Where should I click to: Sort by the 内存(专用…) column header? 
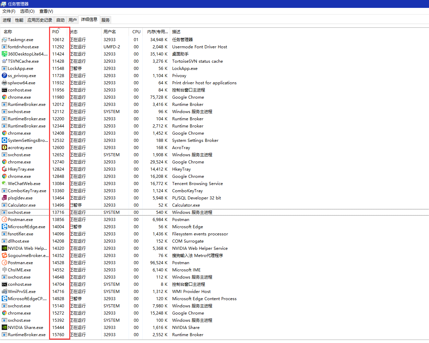tap(156, 32)
